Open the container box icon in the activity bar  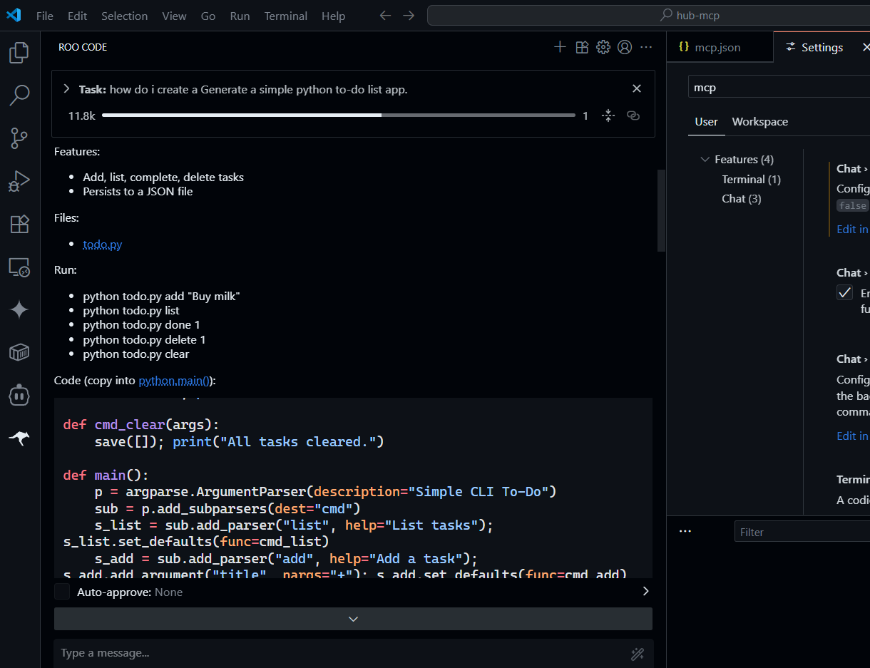[19, 352]
